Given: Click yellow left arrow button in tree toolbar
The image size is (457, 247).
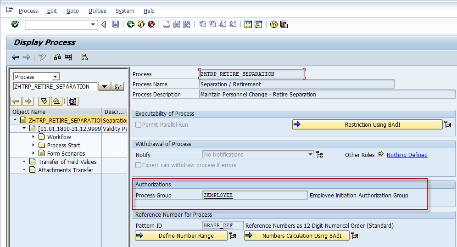Looking at the screenshot, I should (16, 101).
